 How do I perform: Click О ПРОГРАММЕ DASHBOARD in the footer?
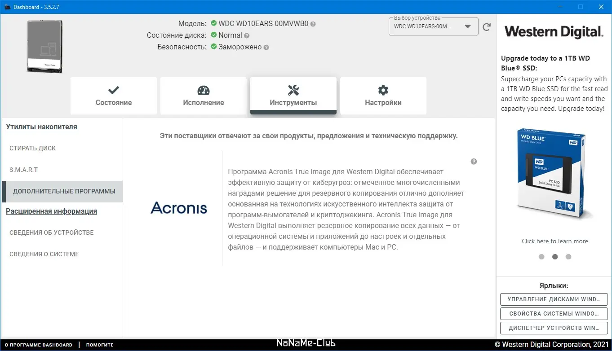(x=38, y=345)
